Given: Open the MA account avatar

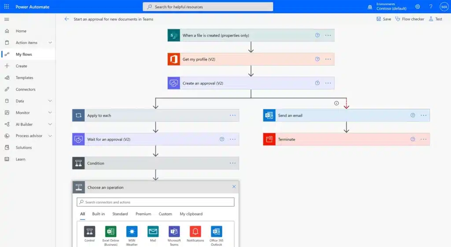Looking at the screenshot, I should pos(444,7).
